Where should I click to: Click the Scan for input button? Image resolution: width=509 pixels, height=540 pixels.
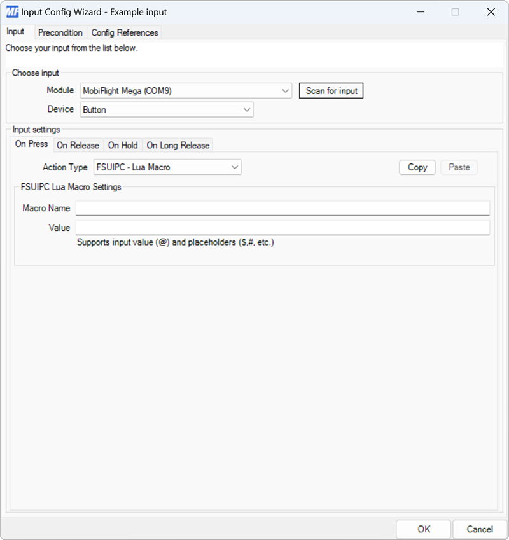pos(331,90)
